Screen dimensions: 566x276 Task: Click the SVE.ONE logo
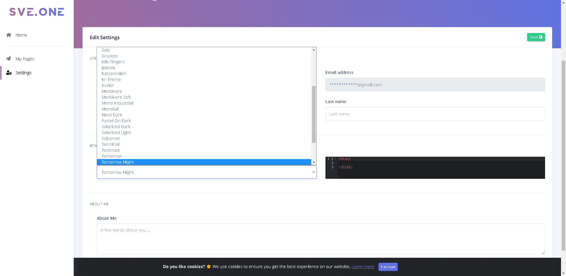(37, 12)
